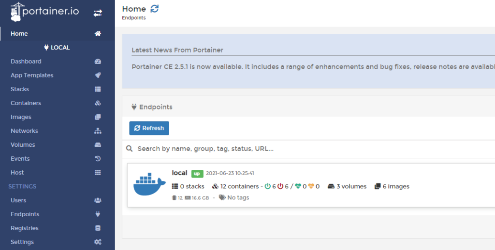Image resolution: width=495 pixels, height=250 pixels.
Task: Select the Host menu item
Action: (17, 173)
